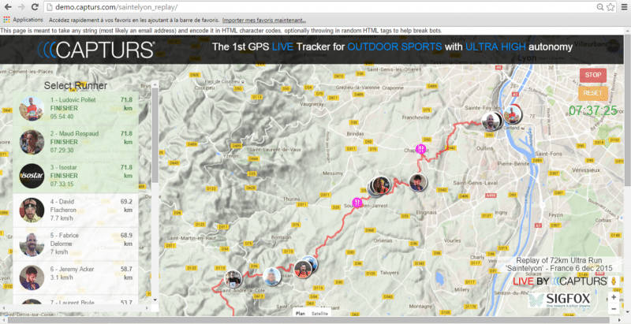
Task: Click the Orliénas town label on map
Action: coord(383,240)
